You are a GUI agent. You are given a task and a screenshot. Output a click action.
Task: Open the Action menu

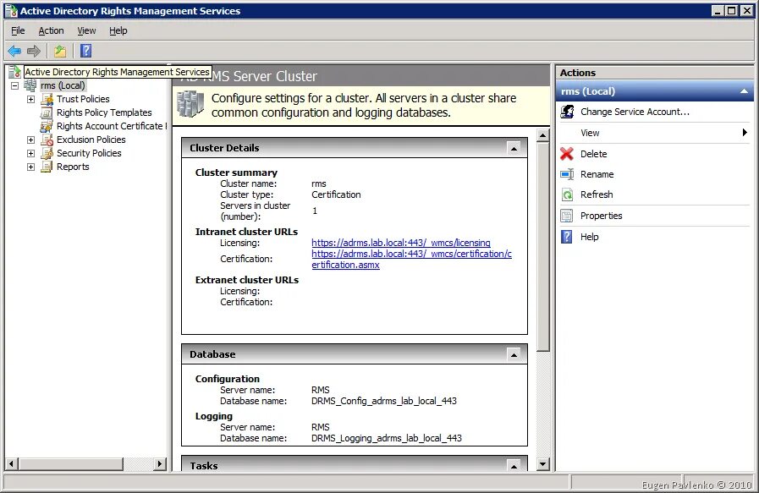51,30
